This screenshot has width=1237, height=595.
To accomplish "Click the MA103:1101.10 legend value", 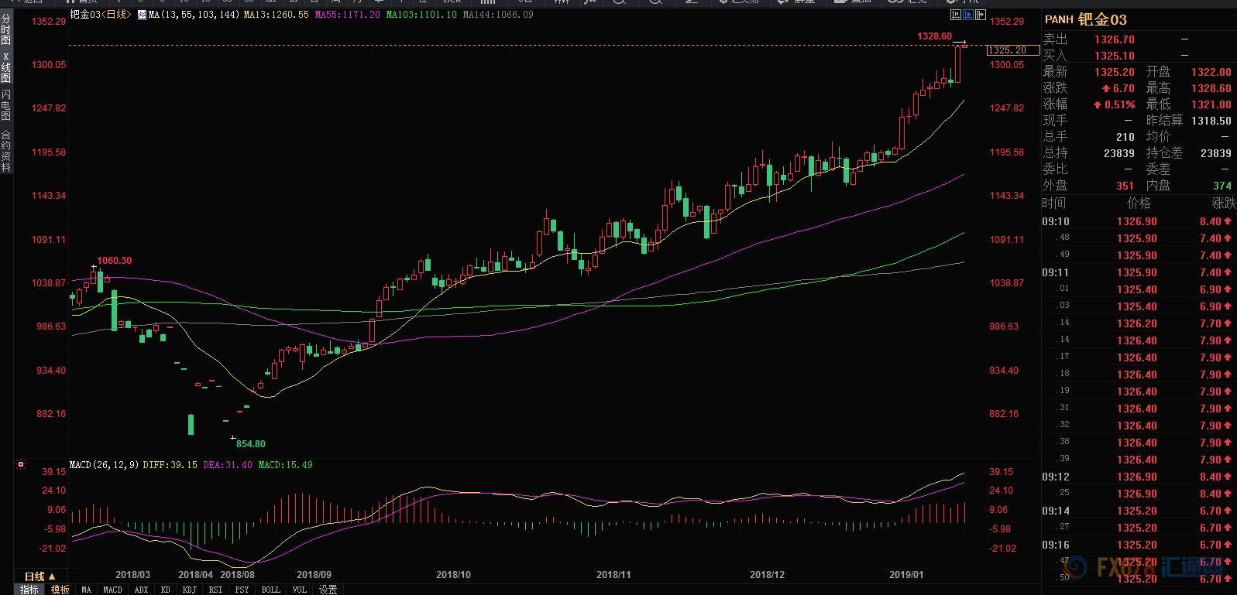I will (421, 15).
